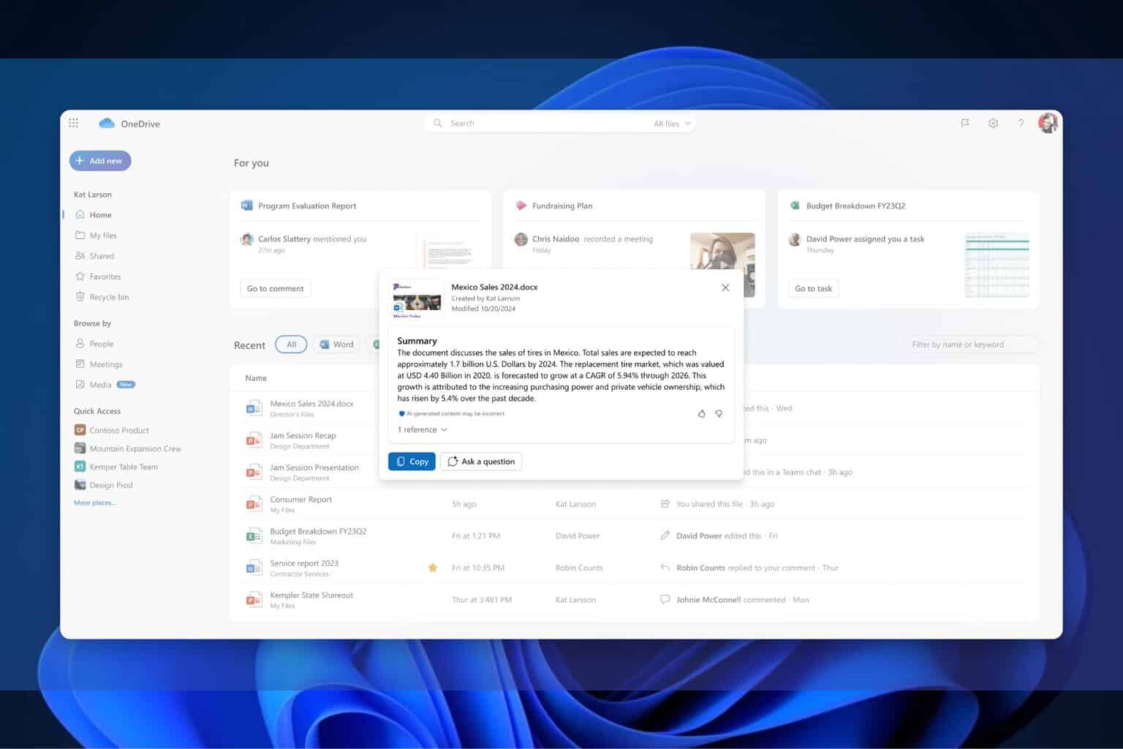Click the search magnifier icon

pos(437,123)
